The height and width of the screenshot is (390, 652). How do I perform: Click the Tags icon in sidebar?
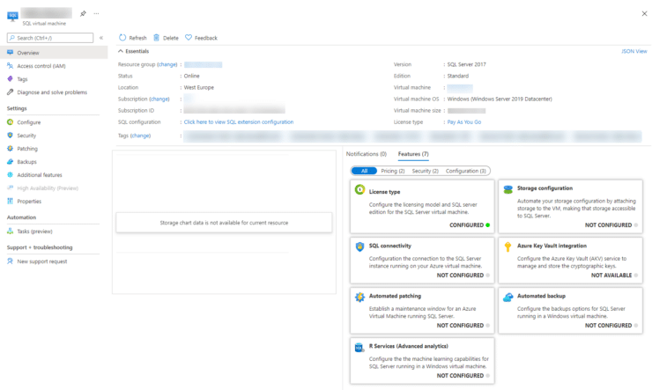pyautogui.click(x=10, y=78)
